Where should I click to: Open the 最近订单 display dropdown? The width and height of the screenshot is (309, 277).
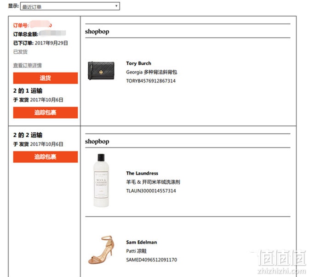pyautogui.click(x=70, y=6)
